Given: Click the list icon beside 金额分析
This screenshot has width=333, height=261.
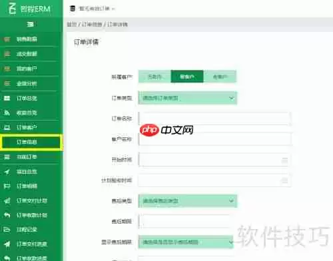Looking at the screenshot, I should pyautogui.click(x=7, y=83).
